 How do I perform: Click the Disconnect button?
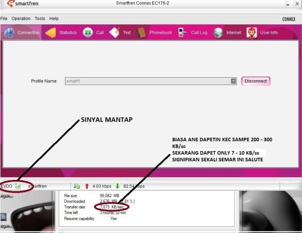[256, 81]
